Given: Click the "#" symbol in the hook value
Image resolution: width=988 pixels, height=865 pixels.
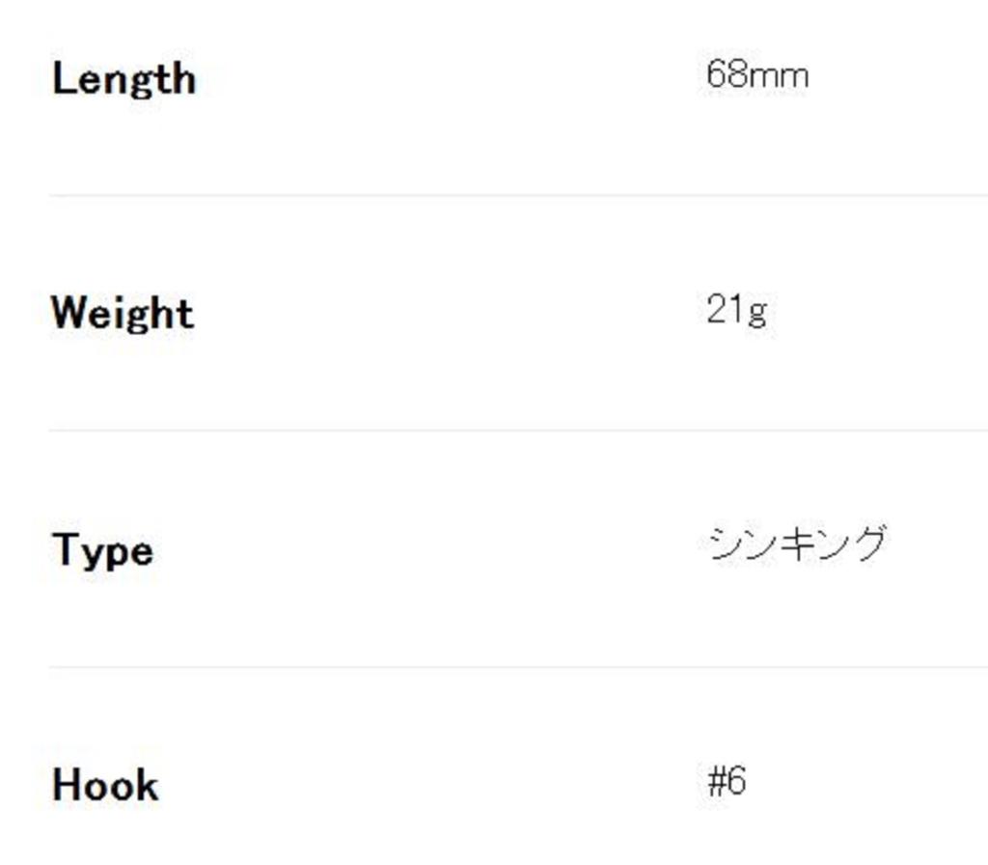Looking at the screenshot, I should point(716,781).
